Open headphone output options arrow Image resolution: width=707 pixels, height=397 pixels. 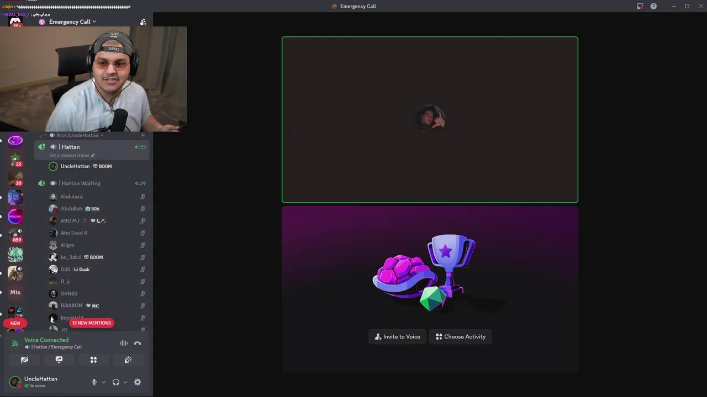click(x=125, y=382)
